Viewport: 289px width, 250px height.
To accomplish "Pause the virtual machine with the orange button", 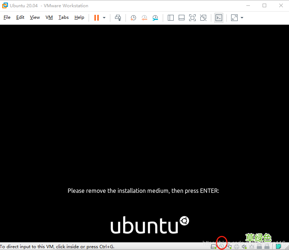I will tap(97, 18).
